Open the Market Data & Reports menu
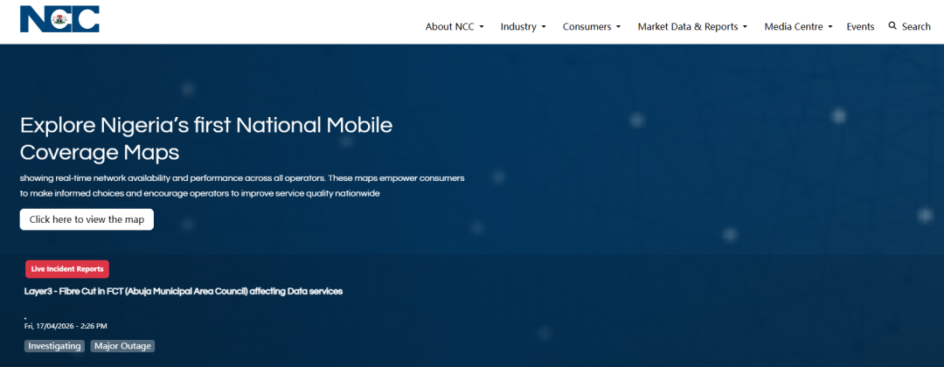The image size is (944, 367). pyautogui.click(x=692, y=26)
